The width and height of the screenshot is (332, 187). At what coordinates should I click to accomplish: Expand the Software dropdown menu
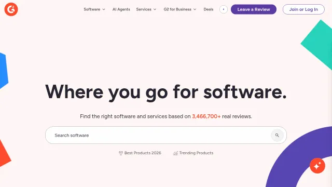point(94,9)
